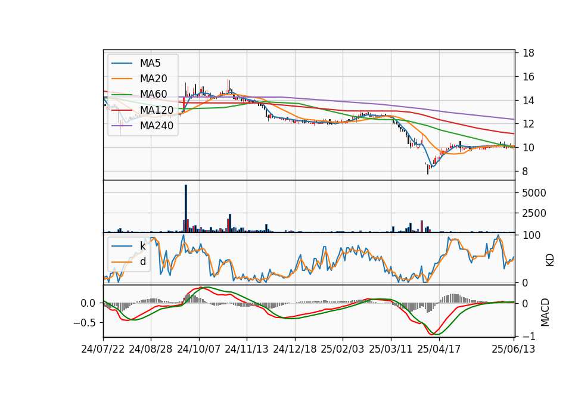Click the MACD left axis value −0.5
Image resolution: width=572 pixels, height=411 pixels.
pos(85,323)
